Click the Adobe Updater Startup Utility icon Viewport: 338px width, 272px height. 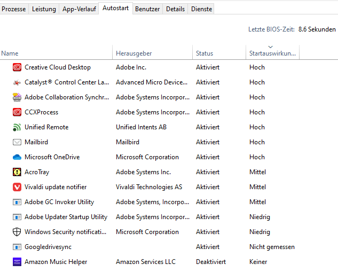click(x=17, y=217)
